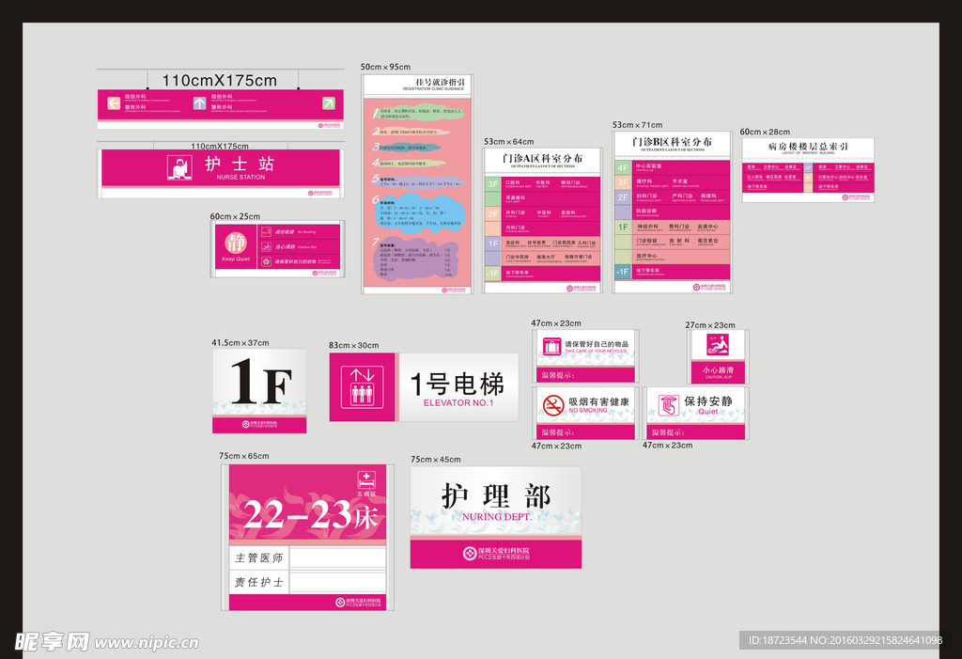The height and width of the screenshot is (659, 962).
Task: Click the Quiet sign hand icon
Action: [x=668, y=405]
